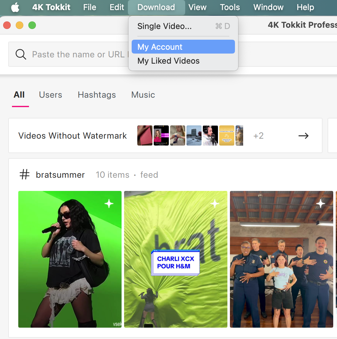The height and width of the screenshot is (339, 337).
Task: Click sparkle icon on green-screen singer video
Action: coord(109,204)
